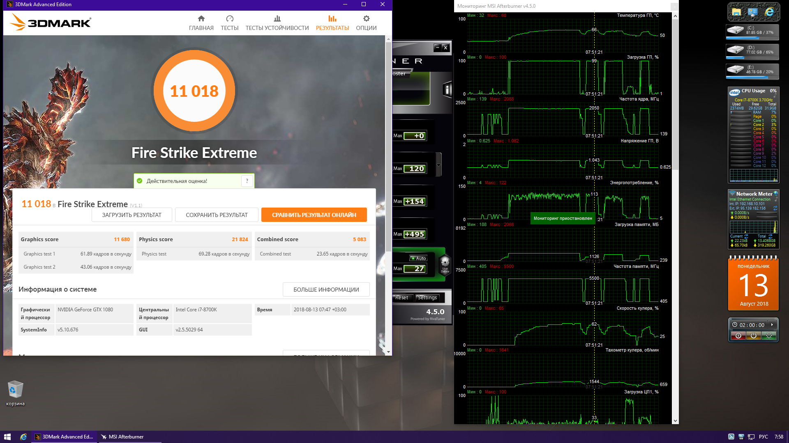789x443 pixels.
Task: Expand the power limit dropdown arrow in Afterburner
Action: pyautogui.click(x=438, y=165)
